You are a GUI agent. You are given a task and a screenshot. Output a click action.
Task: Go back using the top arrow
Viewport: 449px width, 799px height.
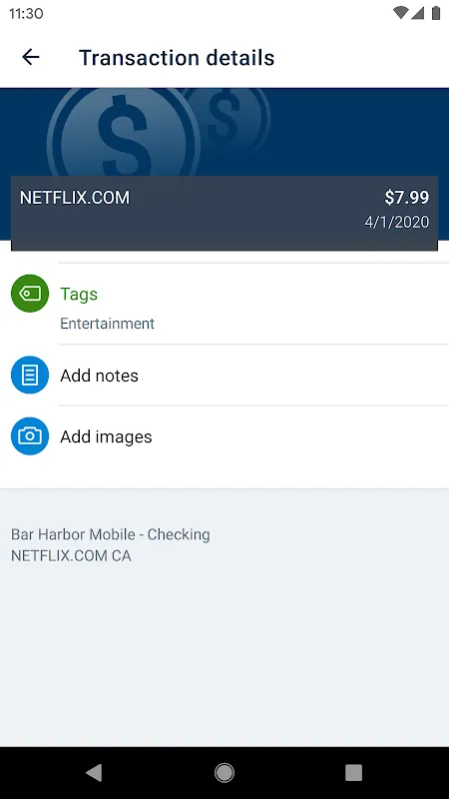(31, 57)
